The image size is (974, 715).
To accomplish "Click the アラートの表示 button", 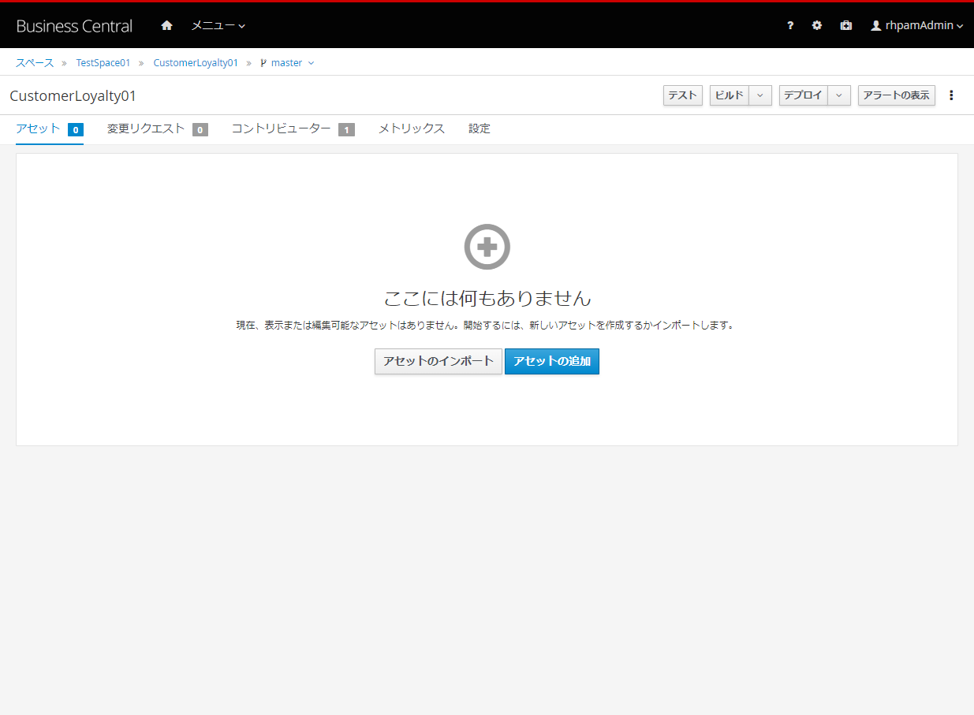I will [x=897, y=95].
